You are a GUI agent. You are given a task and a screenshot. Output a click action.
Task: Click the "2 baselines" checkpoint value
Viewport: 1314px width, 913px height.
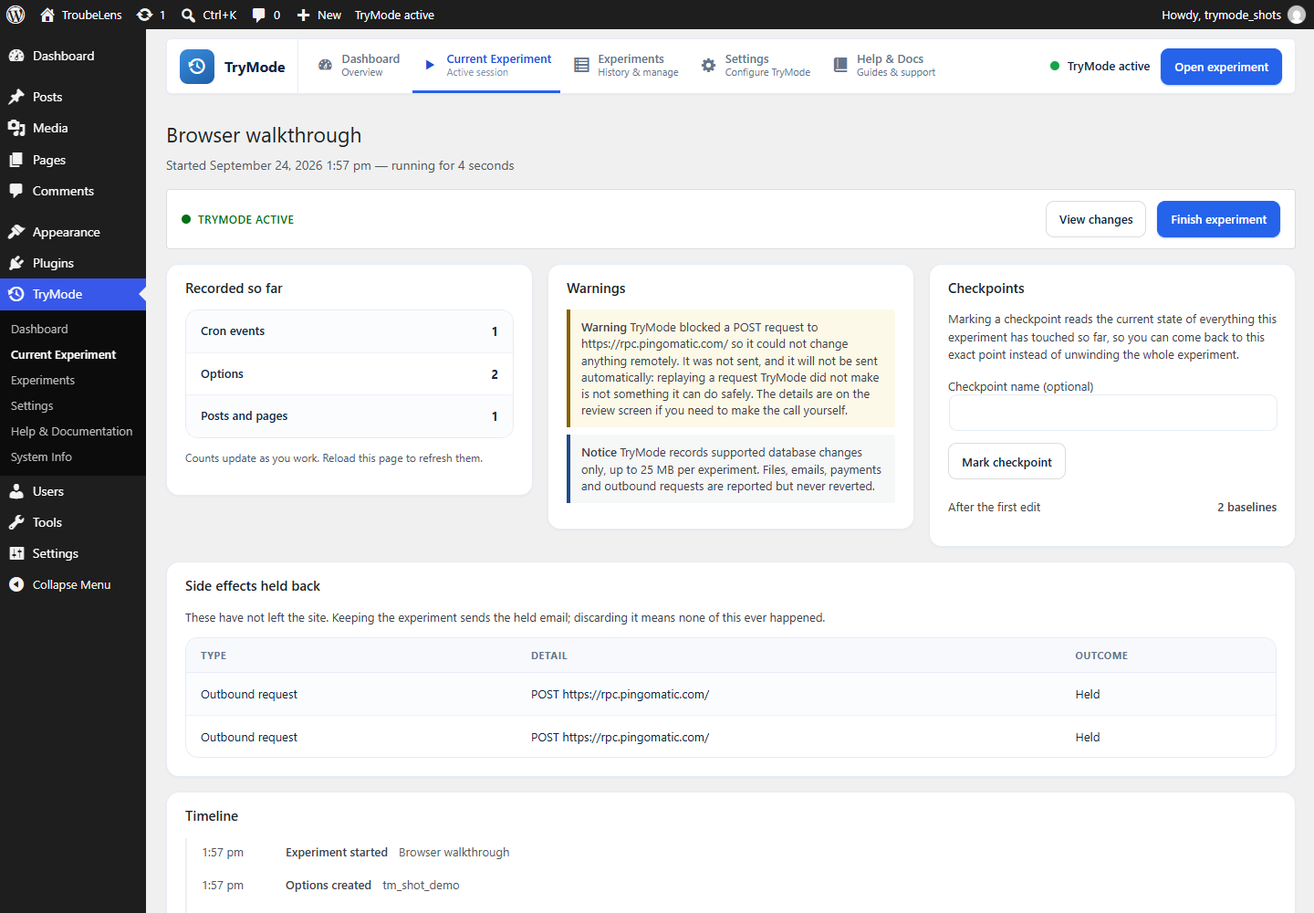(1246, 507)
